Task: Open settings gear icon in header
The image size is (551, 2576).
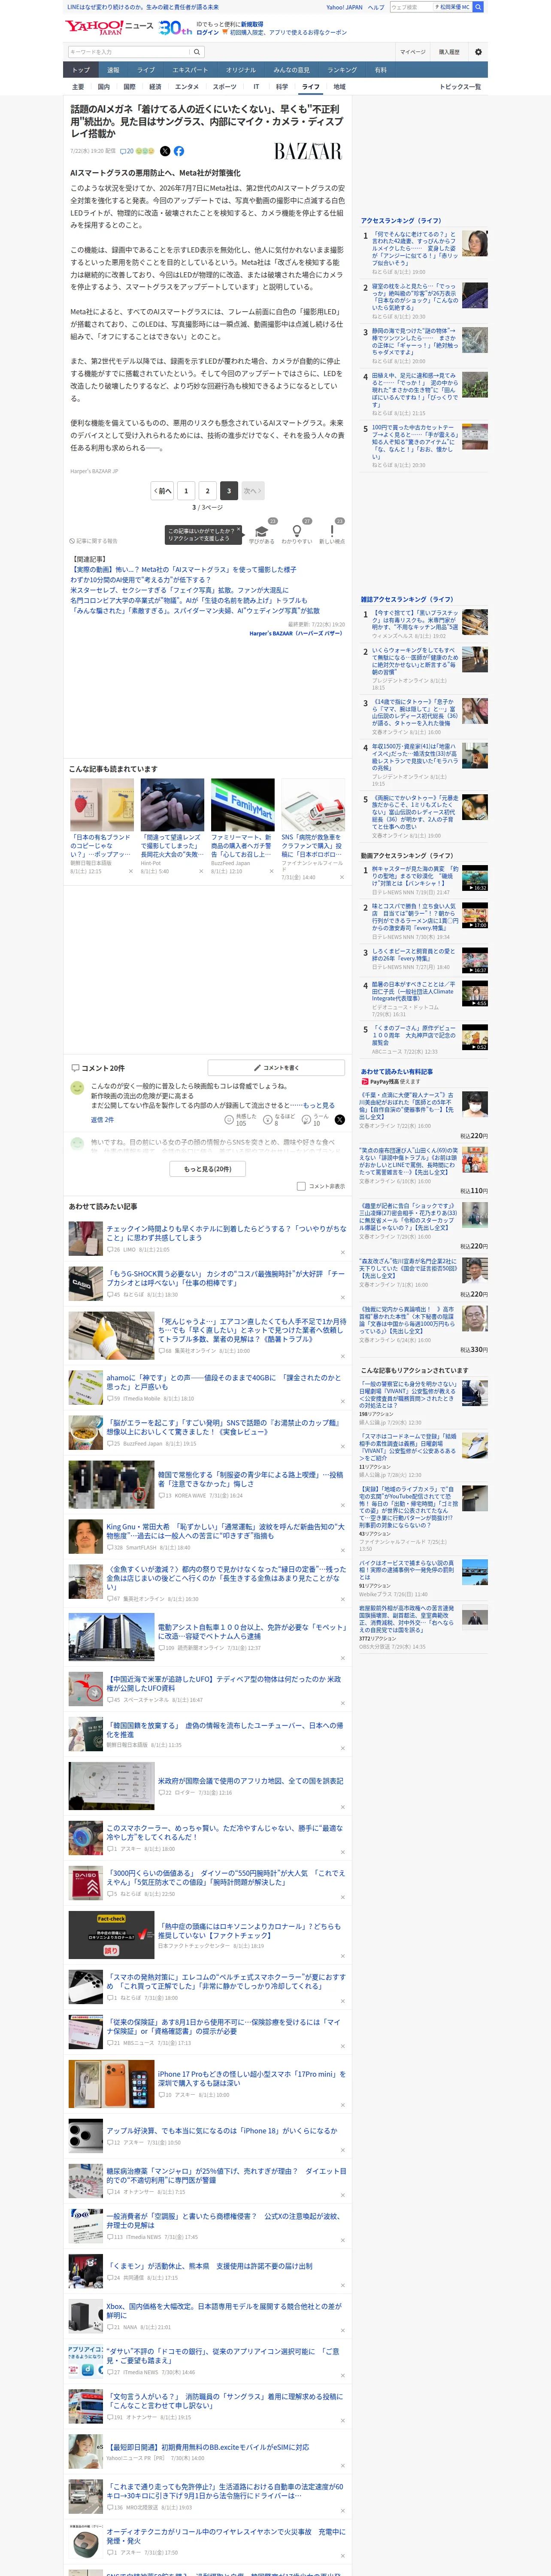Action: click(x=478, y=52)
